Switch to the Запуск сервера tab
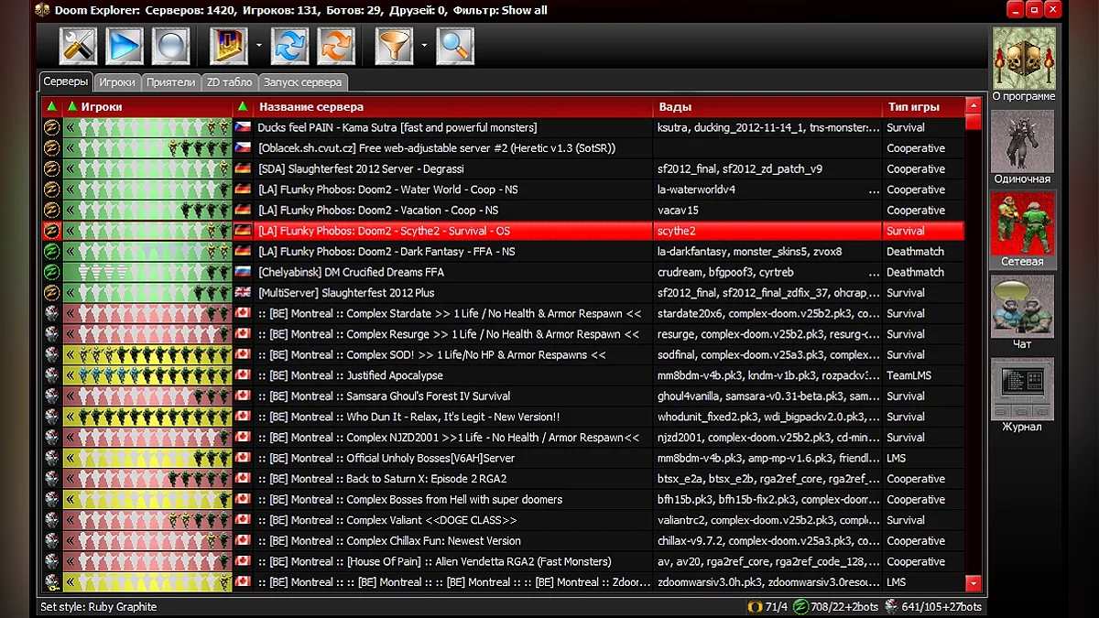The height and width of the screenshot is (618, 1099). pyautogui.click(x=302, y=82)
